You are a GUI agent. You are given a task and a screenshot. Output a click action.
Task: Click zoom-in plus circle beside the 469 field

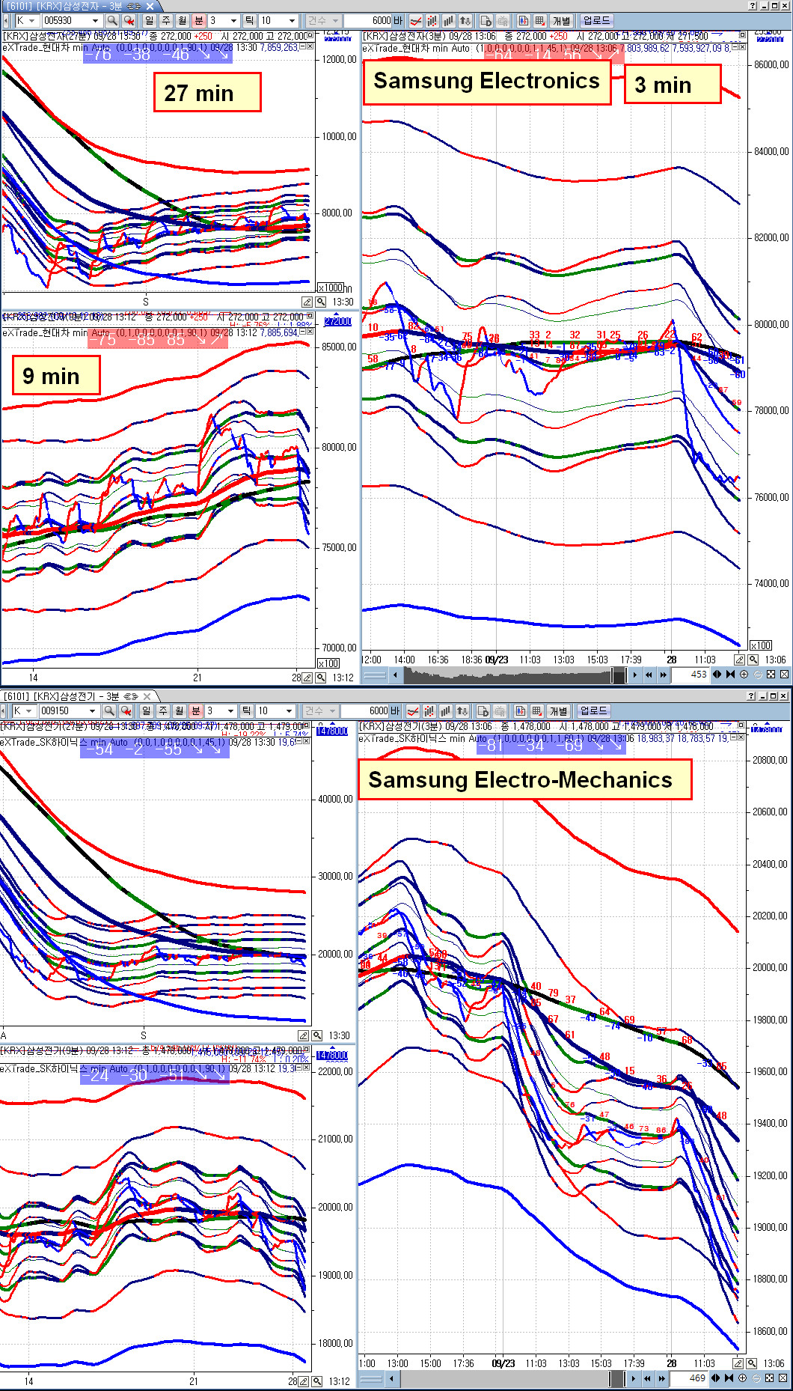742,1378
